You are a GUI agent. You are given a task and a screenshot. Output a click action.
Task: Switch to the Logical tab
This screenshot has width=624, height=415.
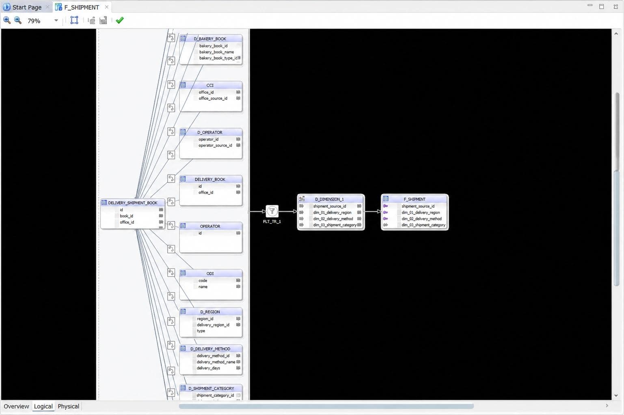(x=43, y=406)
